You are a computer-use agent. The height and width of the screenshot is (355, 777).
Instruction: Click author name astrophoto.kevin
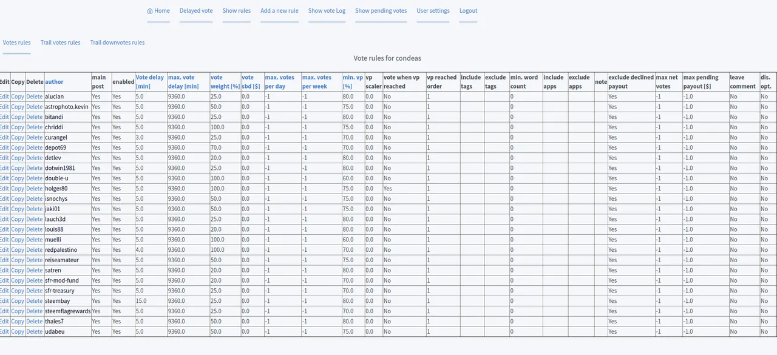(67, 107)
